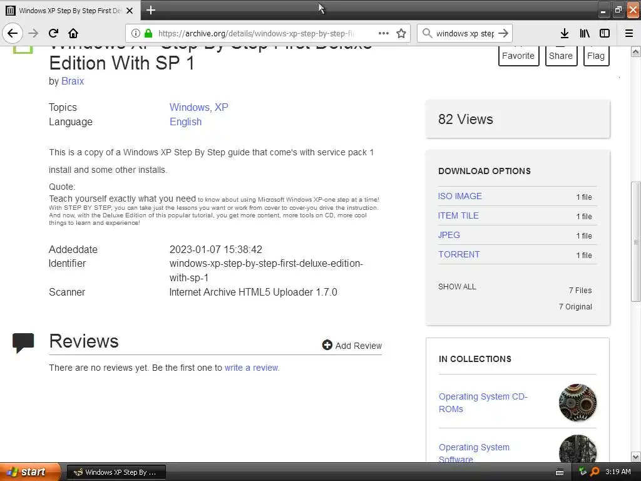Download the JPEG file
The image size is (641, 481).
[x=449, y=235]
